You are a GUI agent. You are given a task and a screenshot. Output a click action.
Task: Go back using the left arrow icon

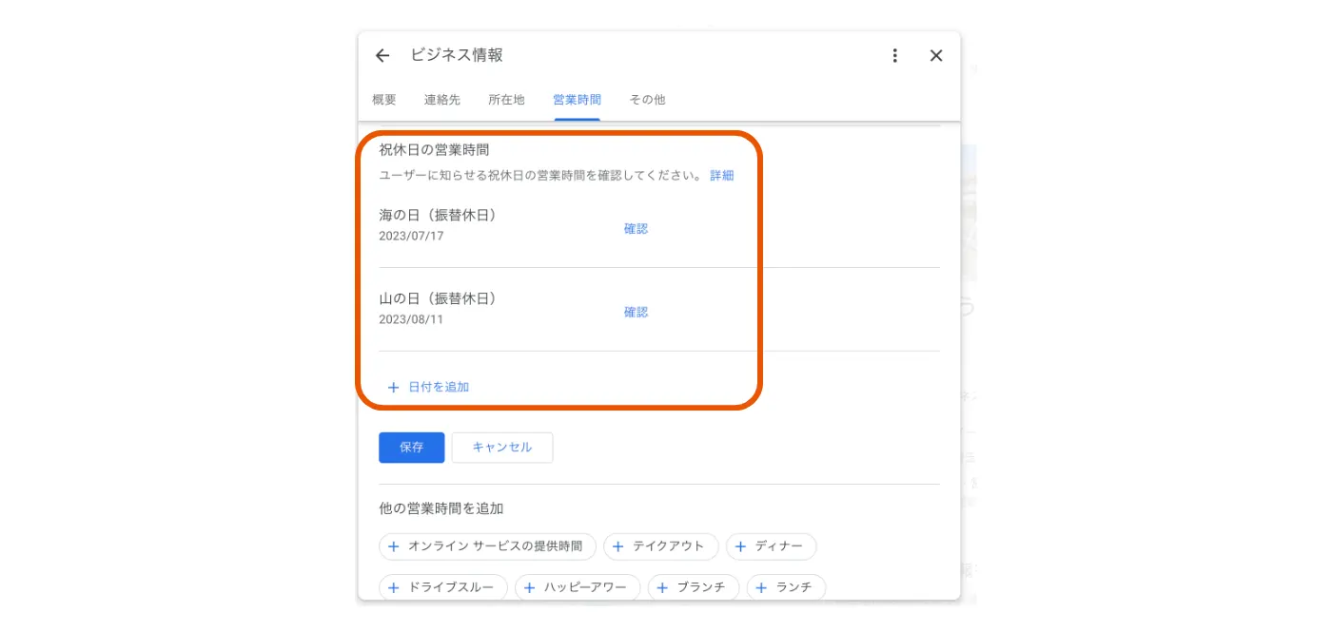382,56
